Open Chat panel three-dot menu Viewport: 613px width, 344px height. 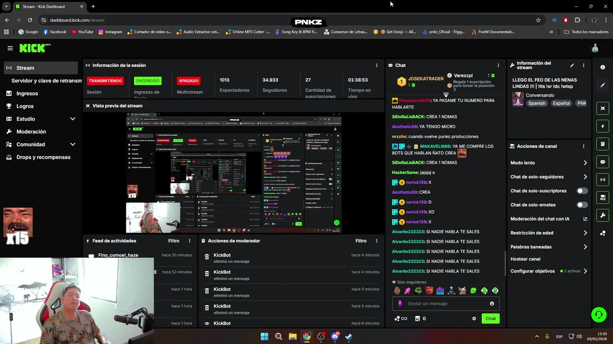[x=498, y=65]
